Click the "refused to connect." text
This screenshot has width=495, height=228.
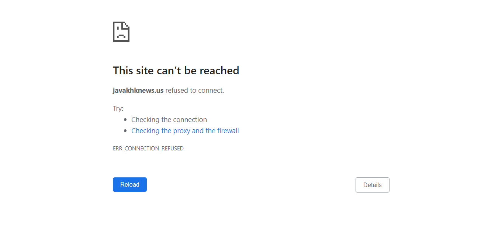(194, 91)
